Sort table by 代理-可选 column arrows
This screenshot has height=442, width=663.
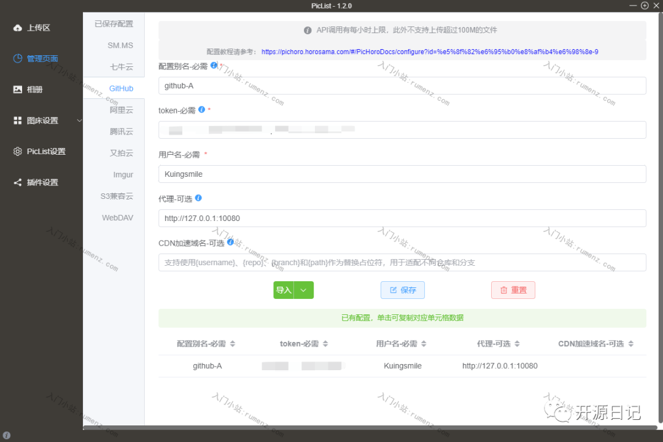517,344
